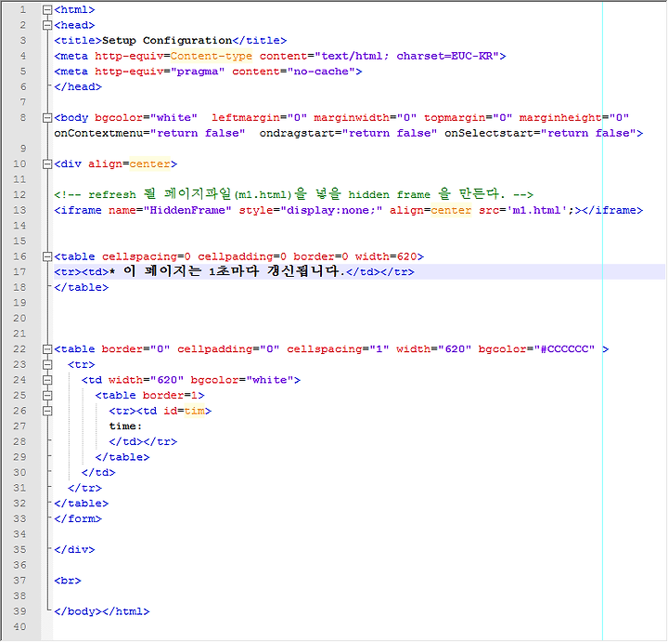This screenshot has height=642, width=668.
Task: Collapse the body tag fold on line 8
Action: pyautogui.click(x=47, y=118)
